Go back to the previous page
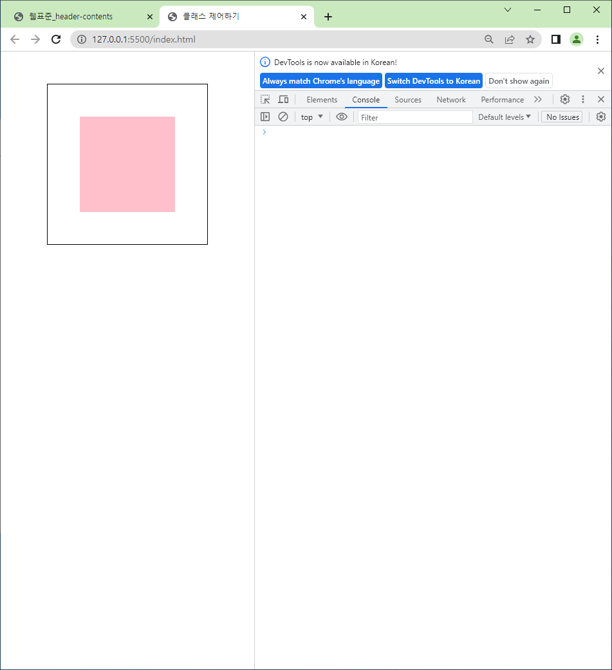Viewport: 612px width, 670px height. pos(15,39)
